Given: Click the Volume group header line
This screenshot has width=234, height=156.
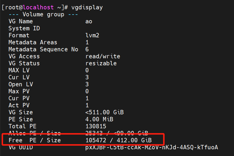Looking at the screenshot, I should (43, 14).
